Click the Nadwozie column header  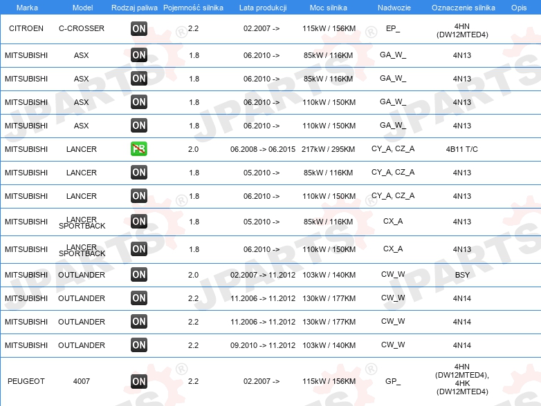[x=394, y=8]
